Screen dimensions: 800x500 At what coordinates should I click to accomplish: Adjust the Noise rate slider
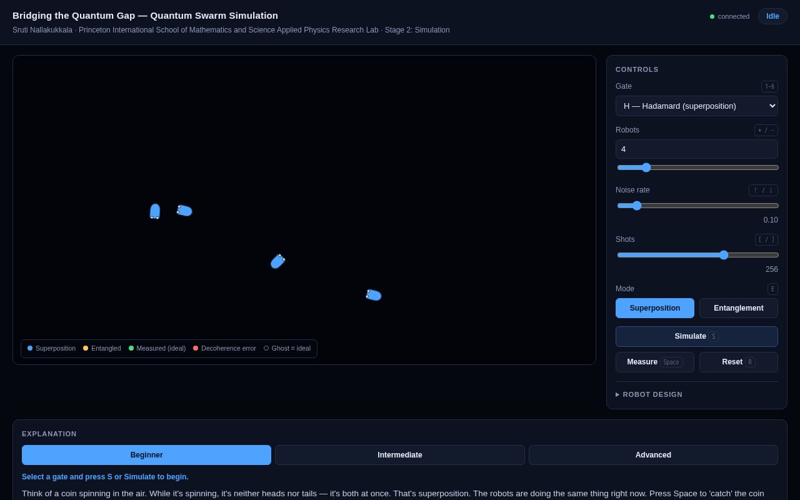[x=697, y=206]
